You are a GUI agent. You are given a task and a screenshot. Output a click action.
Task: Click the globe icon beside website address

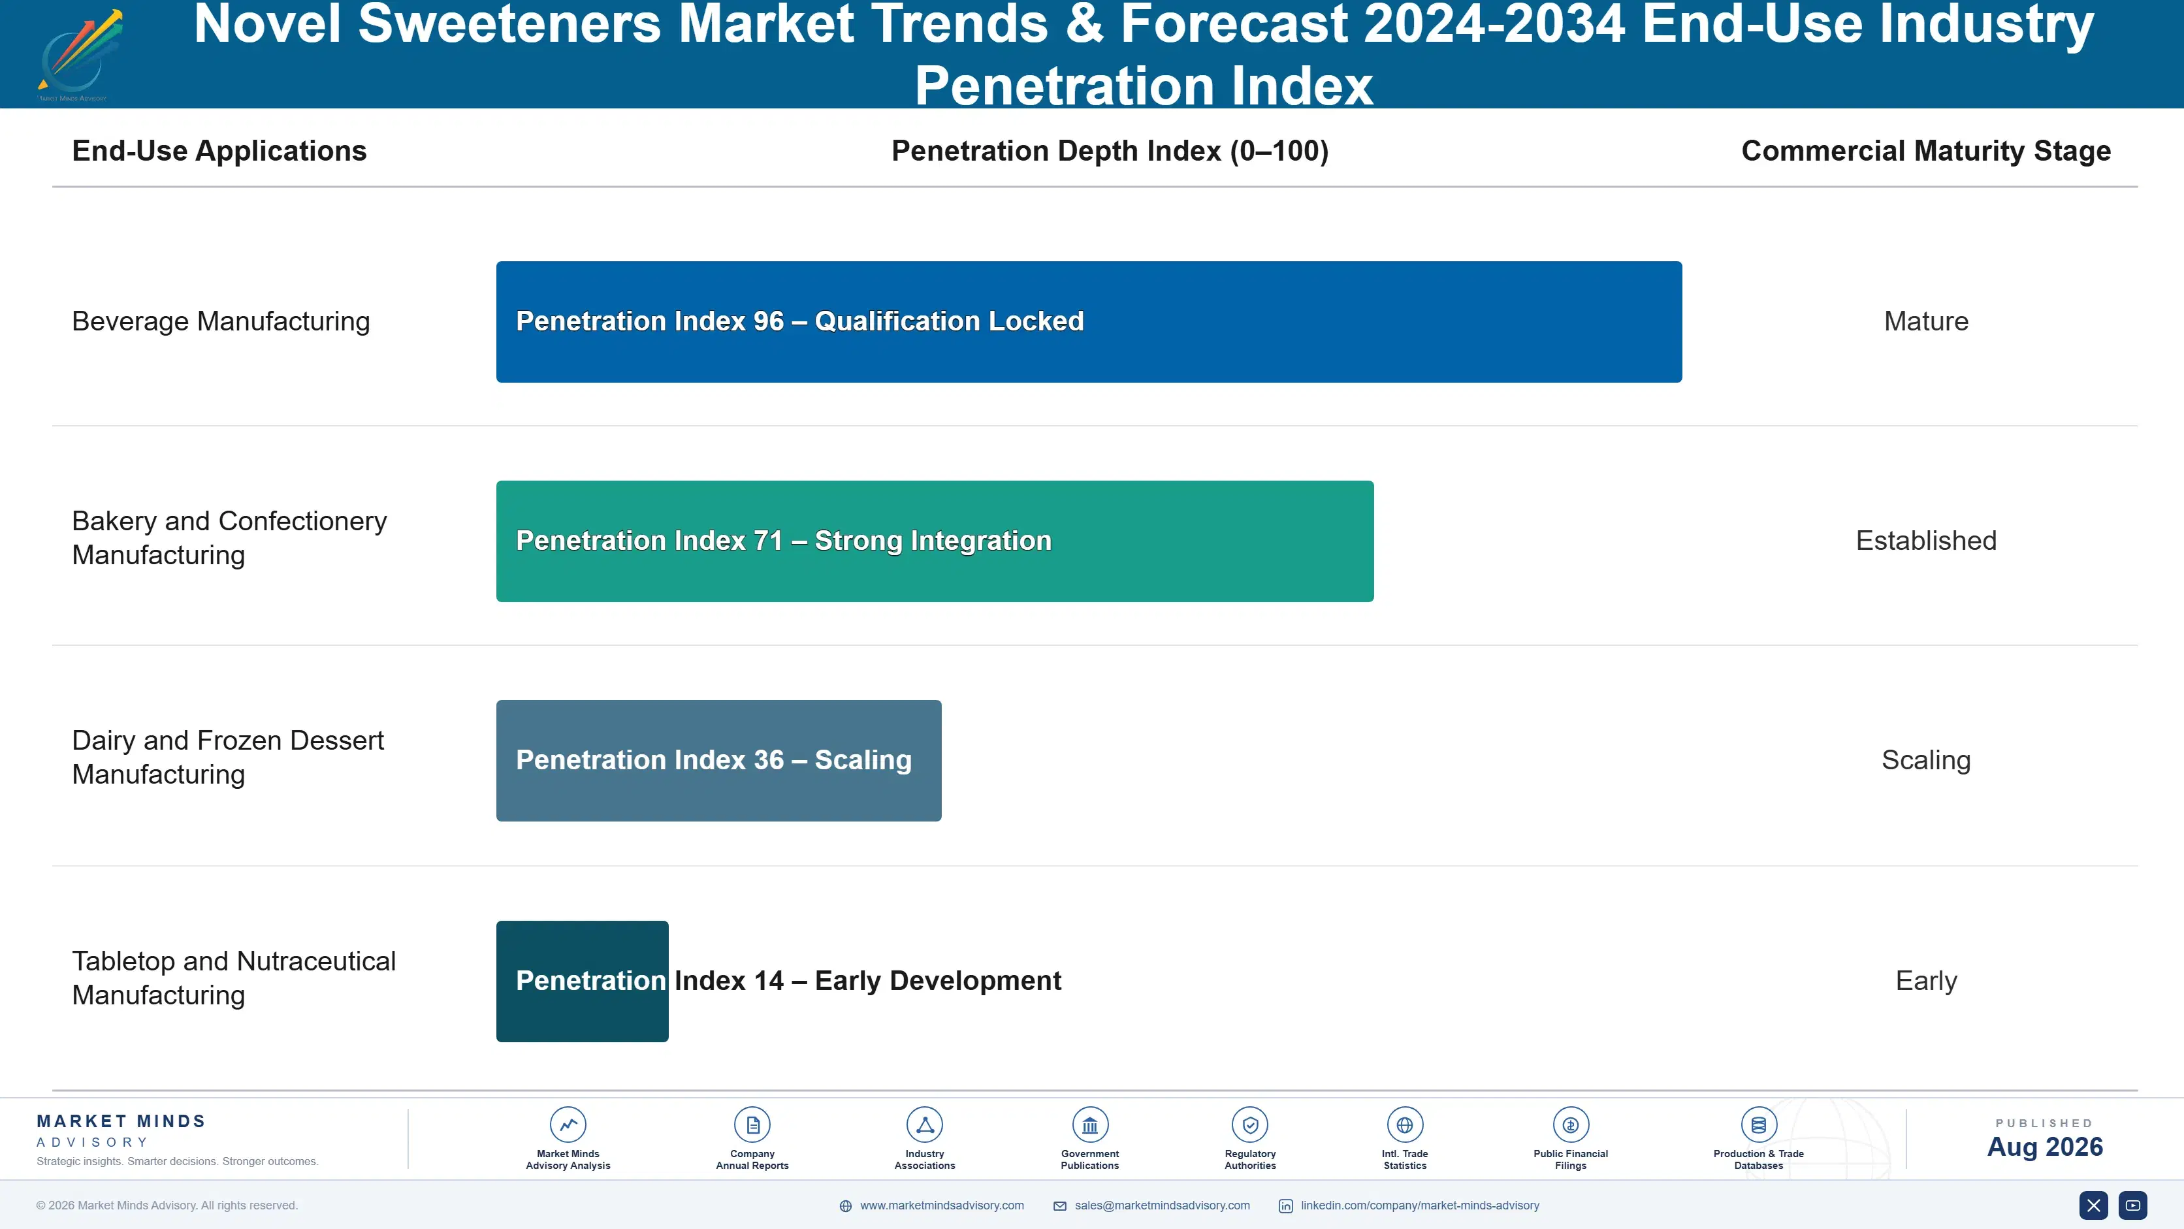point(845,1206)
